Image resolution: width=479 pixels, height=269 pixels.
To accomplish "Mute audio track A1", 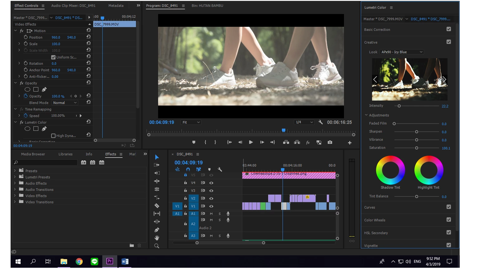I will 211,214.
